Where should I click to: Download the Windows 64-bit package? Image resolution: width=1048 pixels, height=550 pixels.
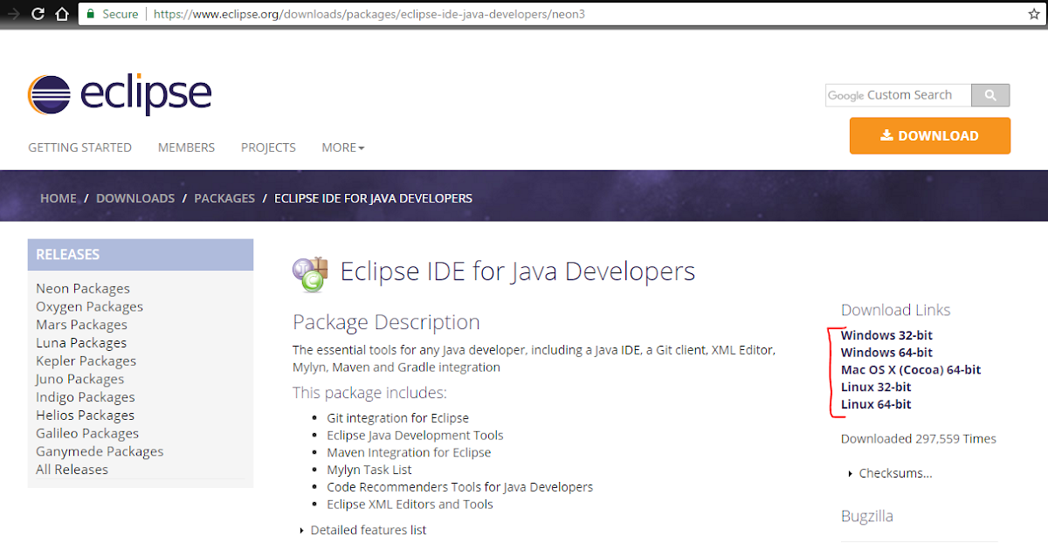click(x=886, y=353)
